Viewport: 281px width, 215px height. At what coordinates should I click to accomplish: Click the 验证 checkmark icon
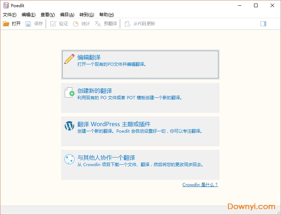pos(53,24)
